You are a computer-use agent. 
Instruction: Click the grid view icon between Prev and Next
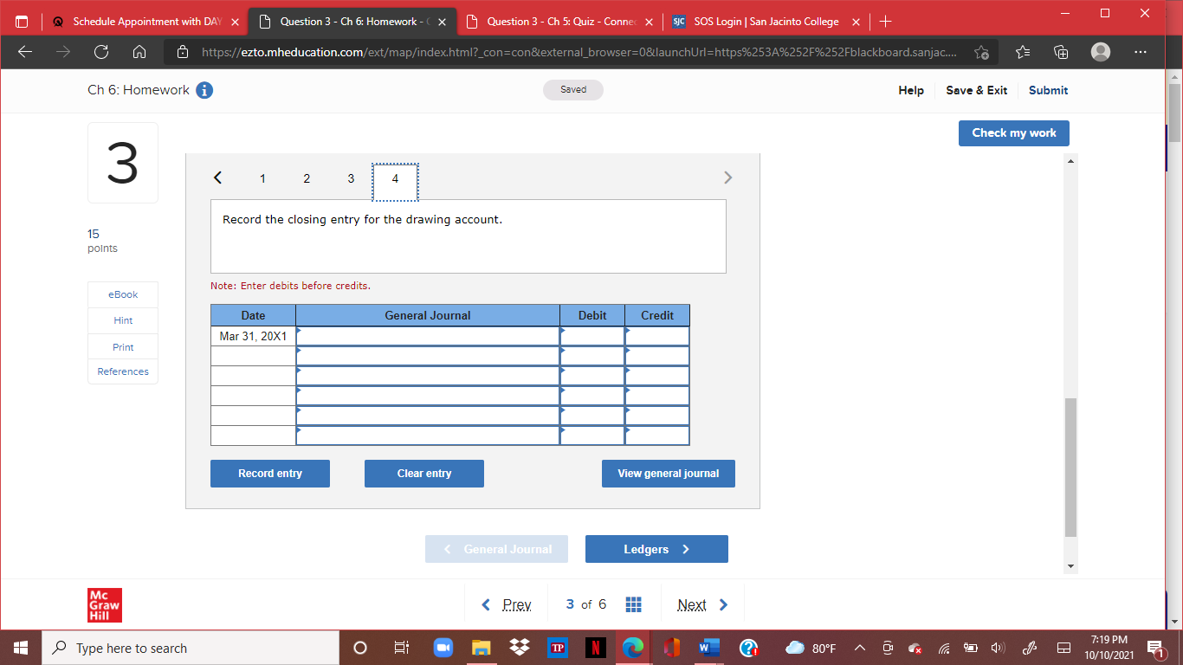click(633, 604)
